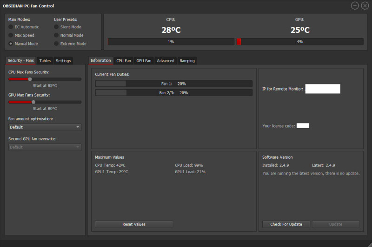Click the 'CPU Load: 99%' value
The height and width of the screenshot is (247, 372).
coord(189,165)
